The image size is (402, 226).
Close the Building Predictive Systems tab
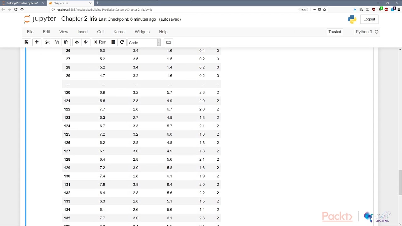click(x=43, y=3)
